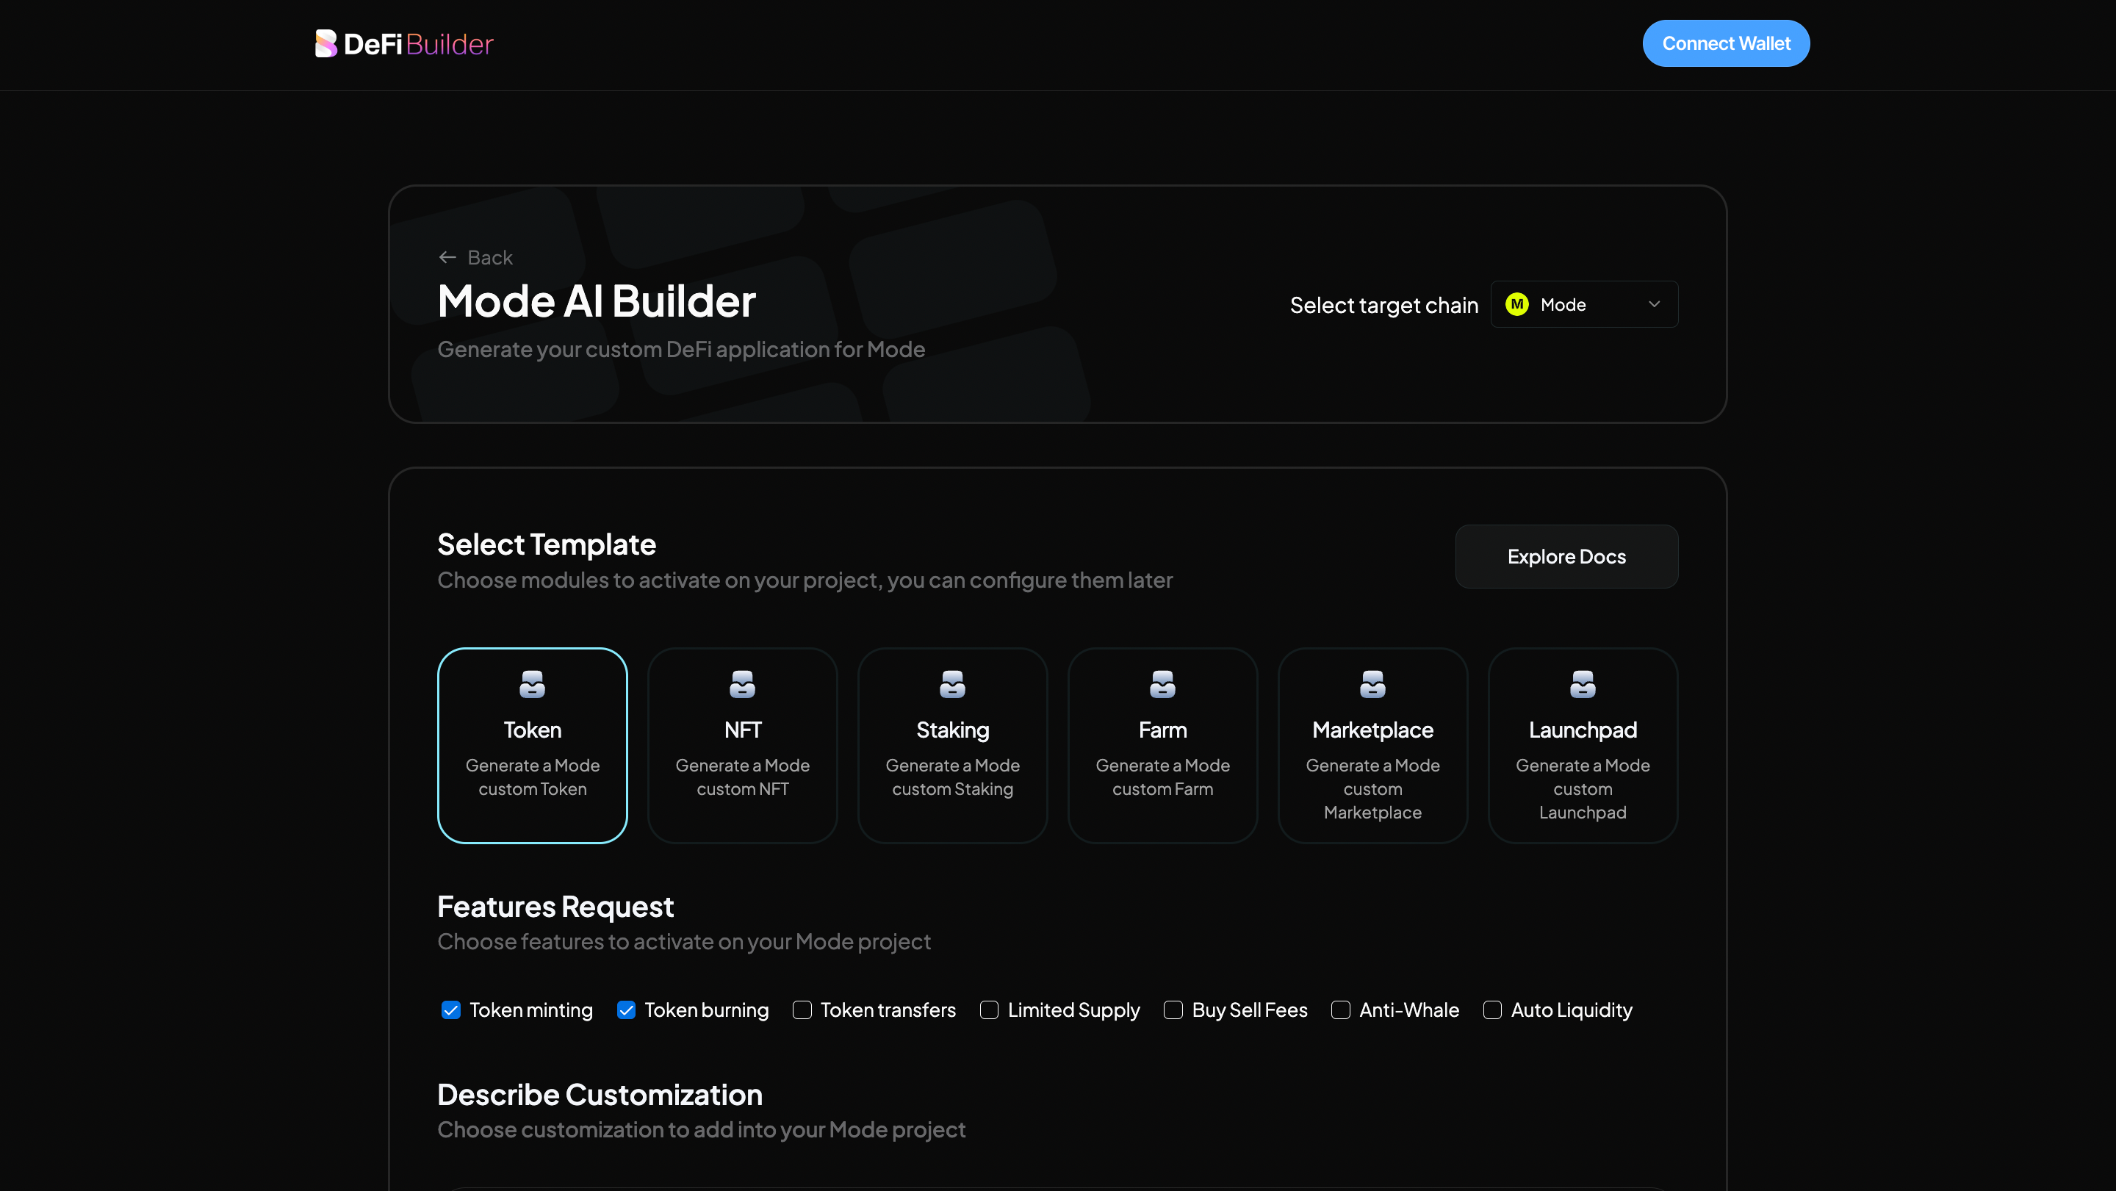Screen dimensions: 2116x1191
Task: Click the Token template icon
Action: (x=532, y=684)
